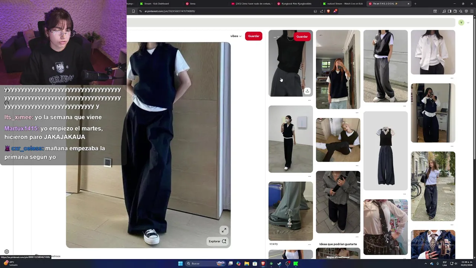Click the Explorar button on main image
The height and width of the screenshot is (268, 476).
coord(218,241)
